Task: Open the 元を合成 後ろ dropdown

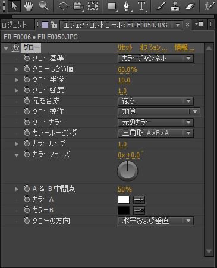Action: [x=156, y=101]
